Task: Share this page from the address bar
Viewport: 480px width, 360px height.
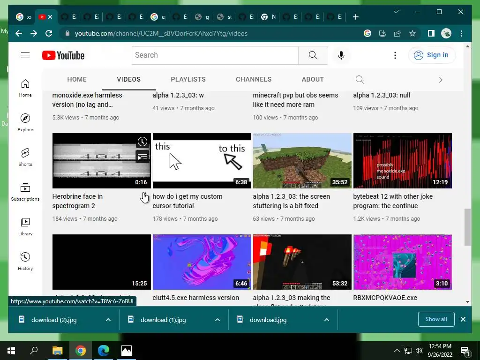Action: (x=397, y=33)
